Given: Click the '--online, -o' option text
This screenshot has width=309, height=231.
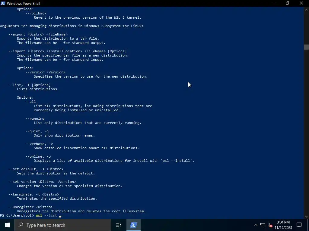Looking at the screenshot, I should point(38,156).
